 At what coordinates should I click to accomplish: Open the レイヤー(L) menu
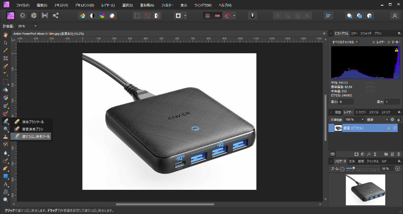coord(108,5)
